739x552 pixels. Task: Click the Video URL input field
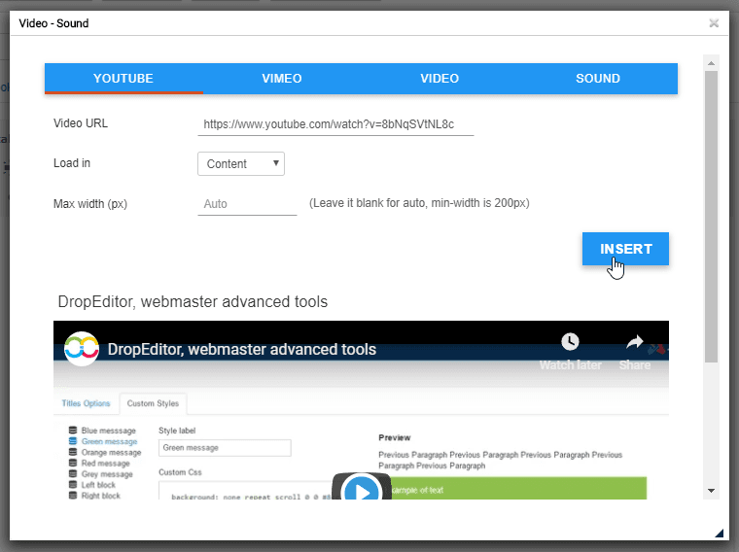pos(335,124)
